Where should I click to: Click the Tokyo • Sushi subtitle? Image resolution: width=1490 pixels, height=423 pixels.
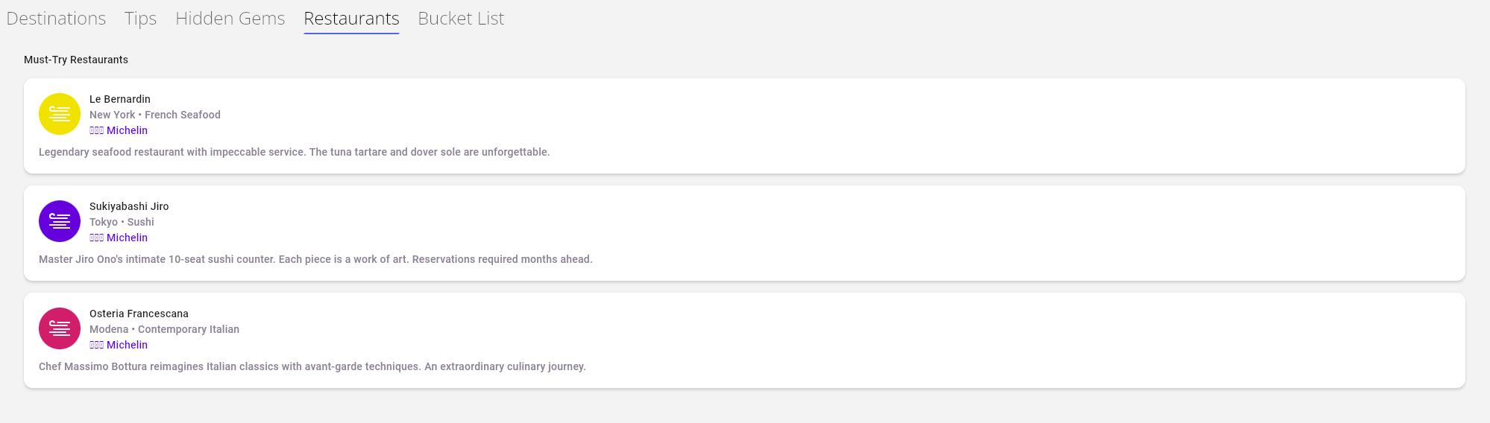(x=122, y=222)
